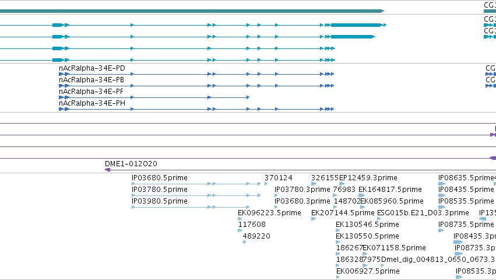The image size is (496, 280).
Task: Click the 326155 feature label
Action: click(x=325, y=178)
